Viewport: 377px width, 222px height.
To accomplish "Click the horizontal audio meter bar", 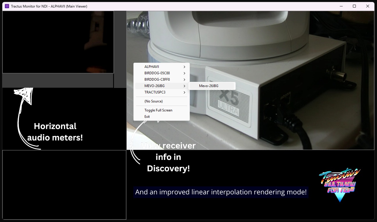I will click(58, 80).
